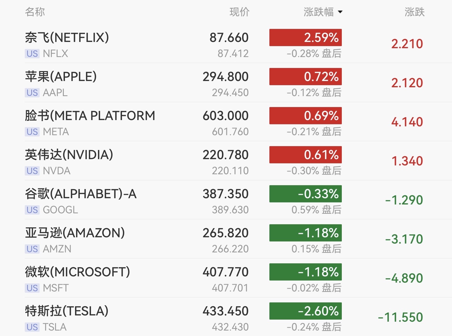Tap the green -0.33% Alphabet badge
The image size is (452, 336).
[x=306, y=194]
